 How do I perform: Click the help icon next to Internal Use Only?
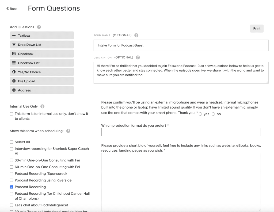coord(43,106)
